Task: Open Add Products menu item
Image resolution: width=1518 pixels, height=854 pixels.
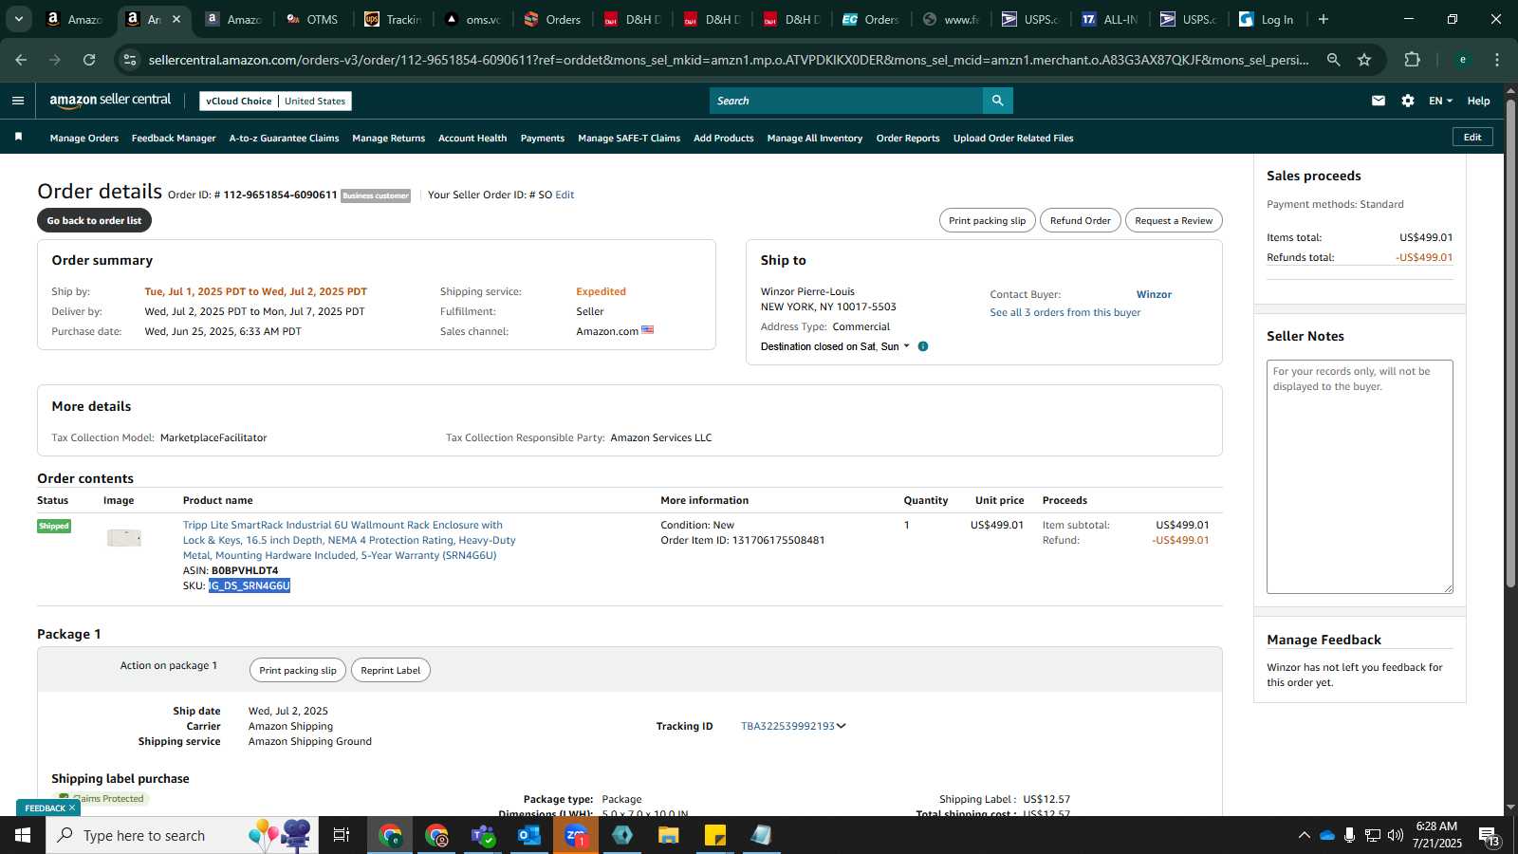Action: (x=724, y=138)
